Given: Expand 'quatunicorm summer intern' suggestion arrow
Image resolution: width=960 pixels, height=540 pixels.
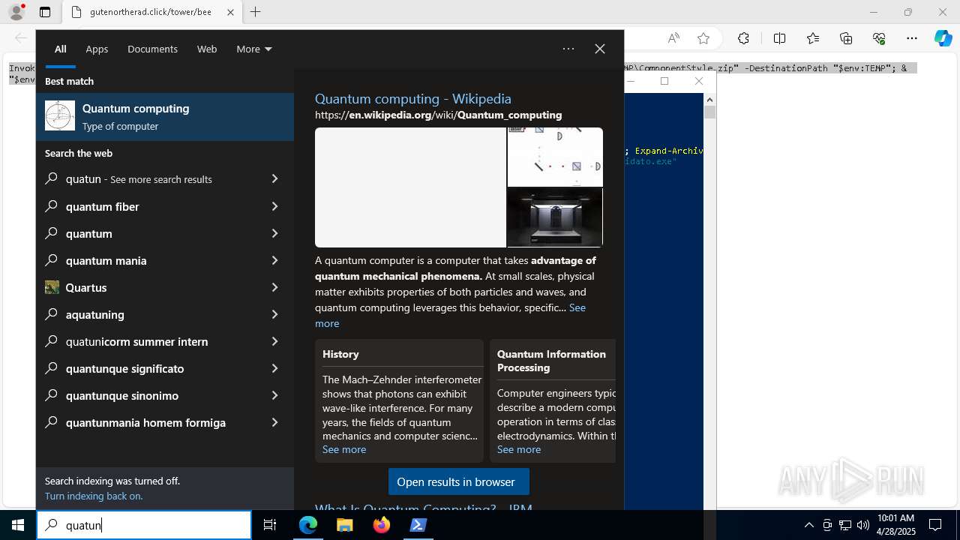Looking at the screenshot, I should pyautogui.click(x=274, y=341).
